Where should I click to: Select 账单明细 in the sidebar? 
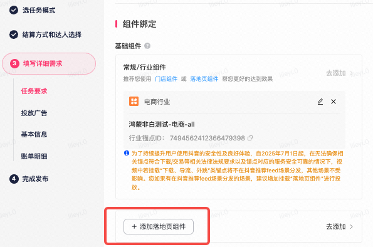click(34, 156)
